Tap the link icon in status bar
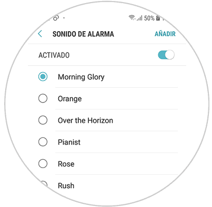The image size is (212, 207). [56, 18]
